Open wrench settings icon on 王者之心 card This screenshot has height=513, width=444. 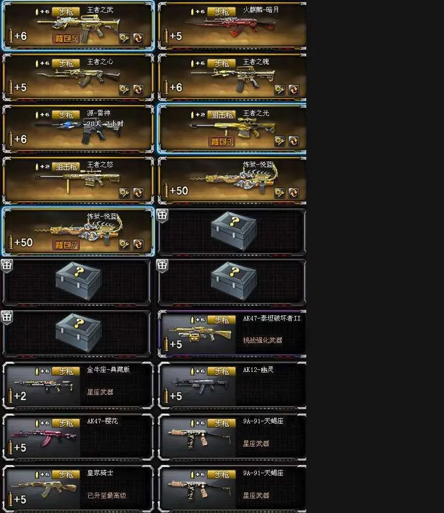[124, 90]
